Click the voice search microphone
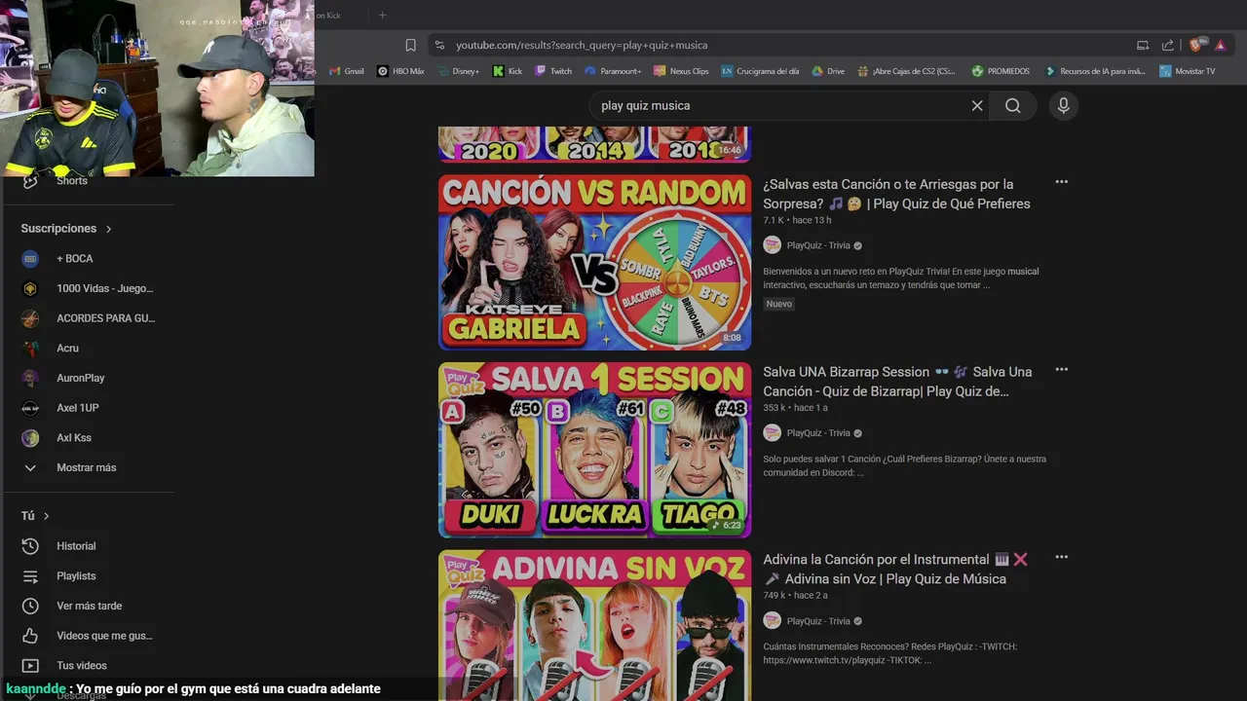Viewport: 1247px width, 701px height. 1064,105
